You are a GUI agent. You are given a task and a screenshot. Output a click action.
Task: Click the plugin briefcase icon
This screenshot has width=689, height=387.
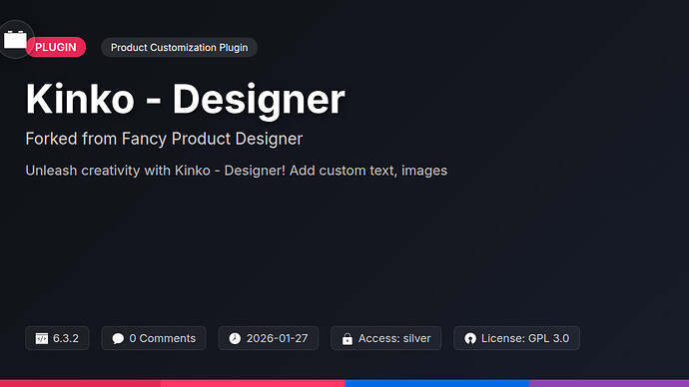click(x=15, y=40)
